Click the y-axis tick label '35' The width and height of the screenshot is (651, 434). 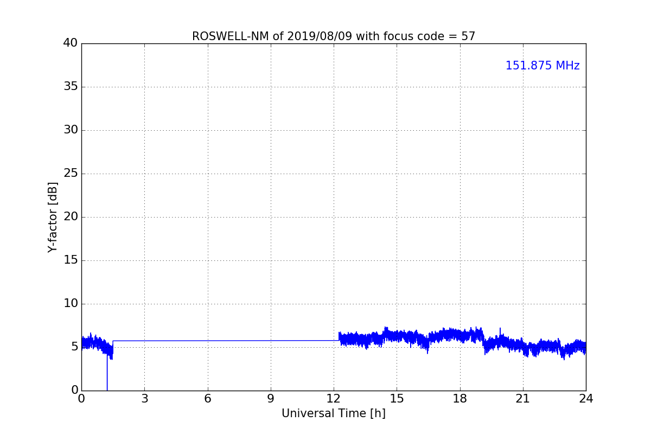71,86
